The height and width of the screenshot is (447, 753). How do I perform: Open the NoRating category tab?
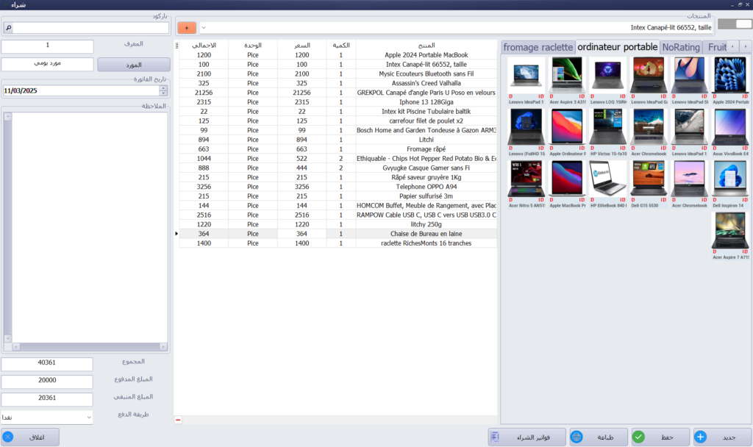tap(680, 47)
